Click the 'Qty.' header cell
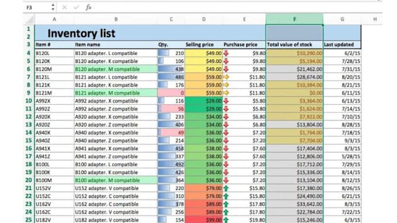This screenshot has width=397, height=223. click(x=171, y=45)
